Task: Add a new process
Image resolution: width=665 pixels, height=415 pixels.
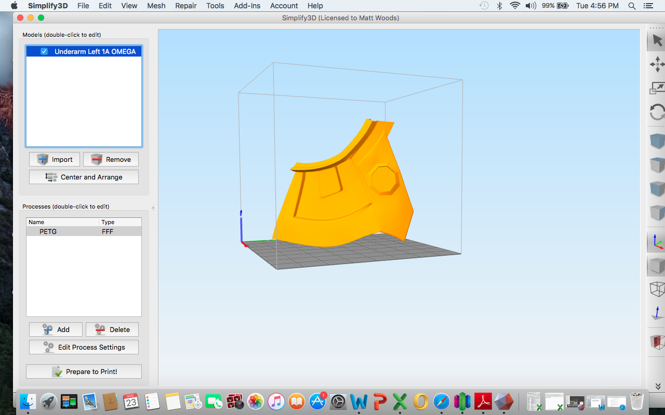Action: click(x=56, y=329)
